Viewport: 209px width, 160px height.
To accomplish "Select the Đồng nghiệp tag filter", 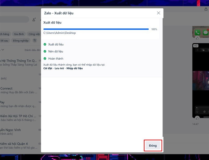I will pos(21,41).
